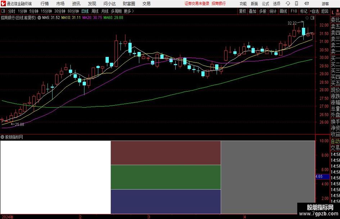Click the 返回 back button
This screenshot has height=219, width=340.
pos(325,11)
